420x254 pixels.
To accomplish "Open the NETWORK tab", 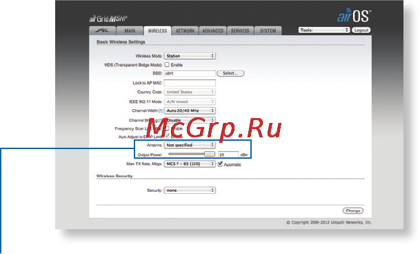I will tap(185, 31).
